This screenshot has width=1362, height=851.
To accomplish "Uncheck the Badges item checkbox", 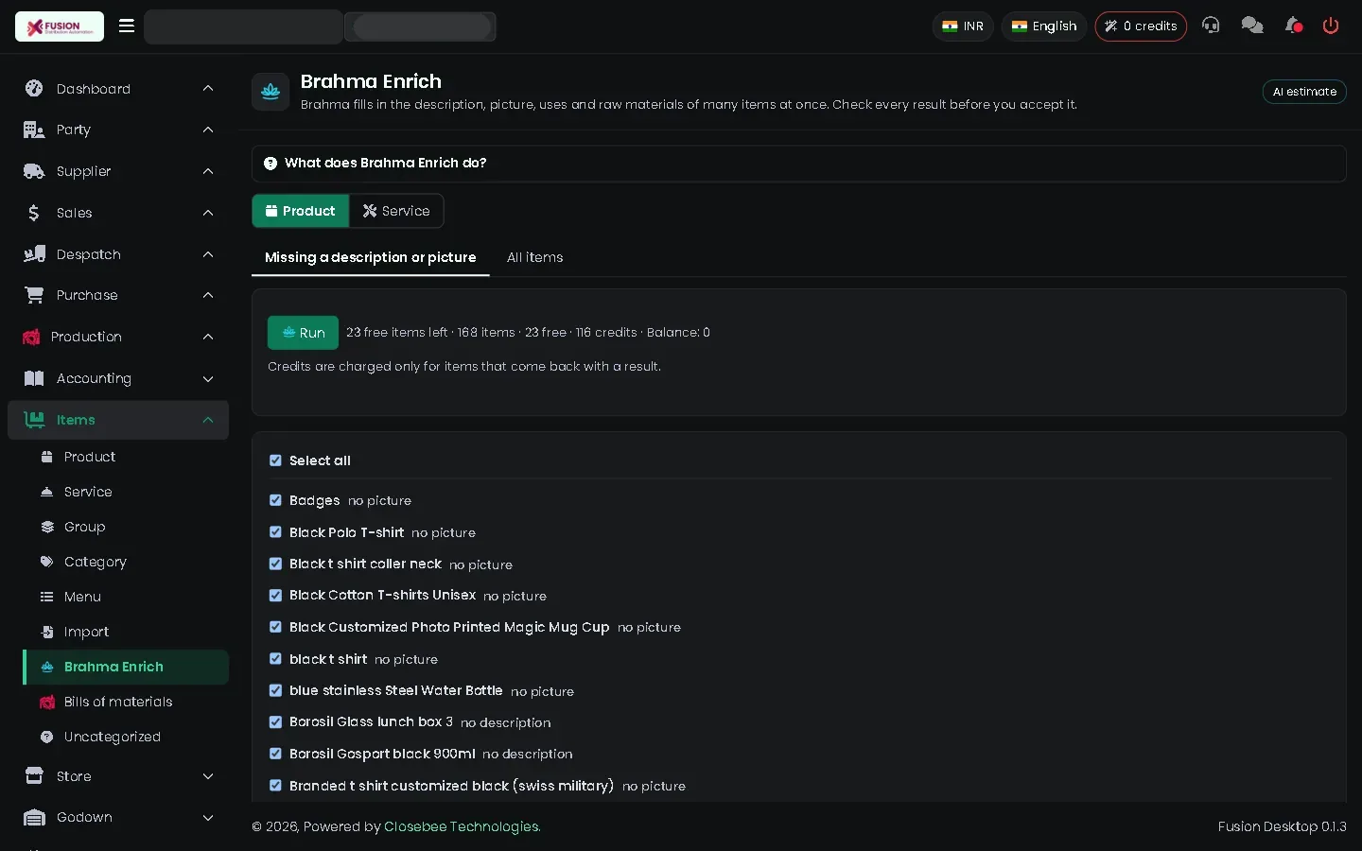I will pos(275,500).
